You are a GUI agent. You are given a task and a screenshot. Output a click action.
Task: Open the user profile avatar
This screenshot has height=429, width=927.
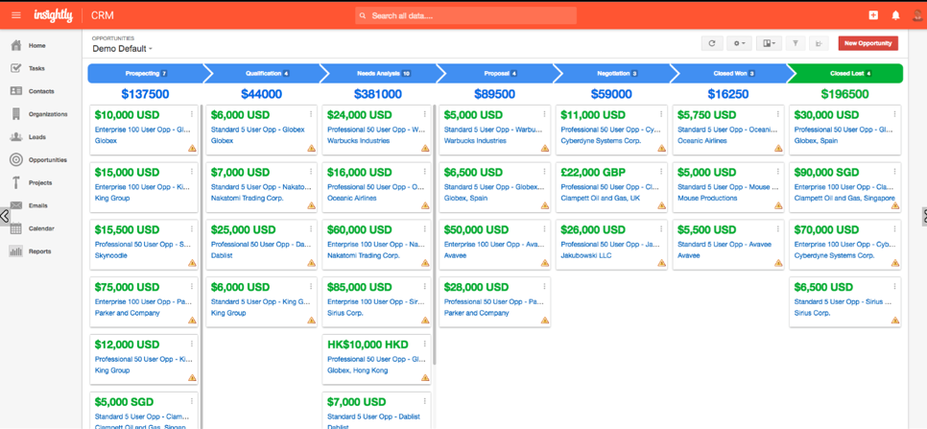tap(916, 16)
